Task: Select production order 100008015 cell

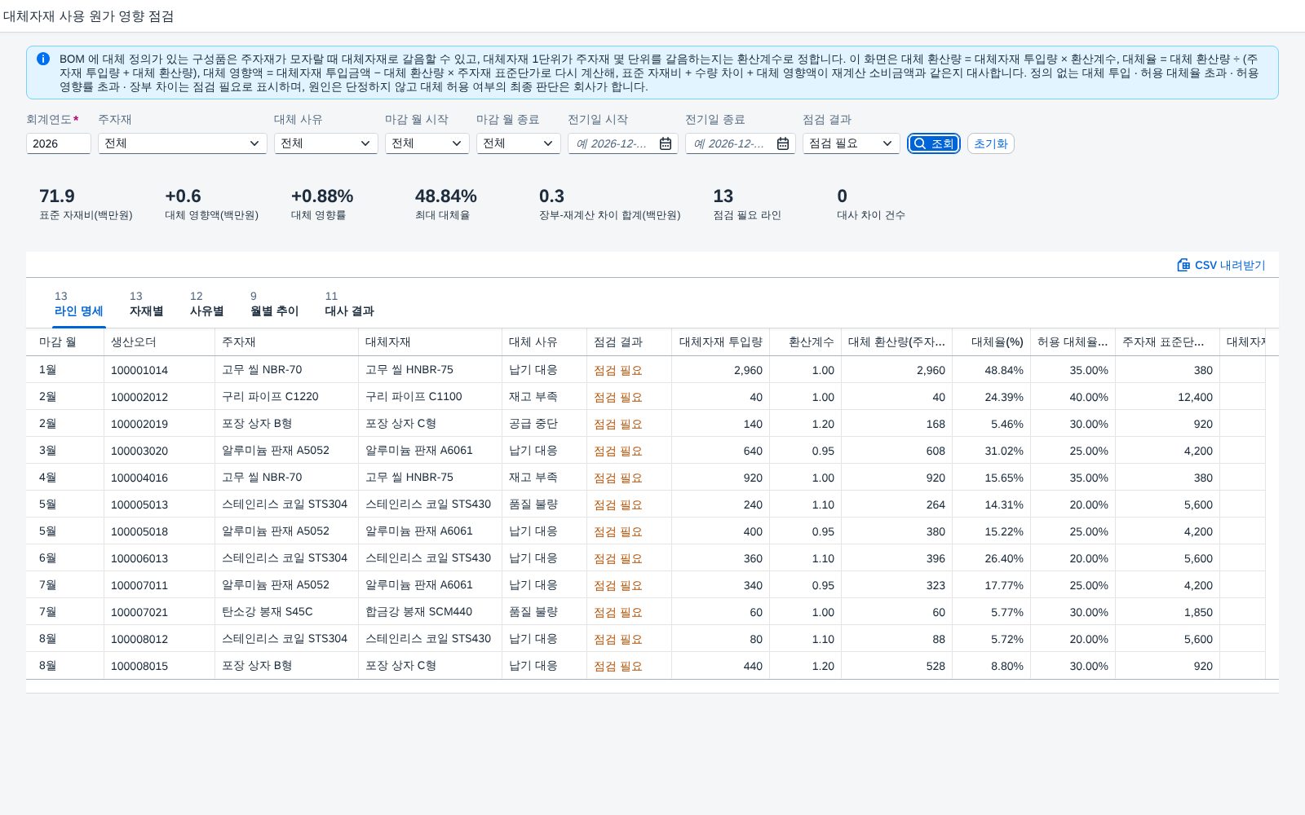Action: 160,666
